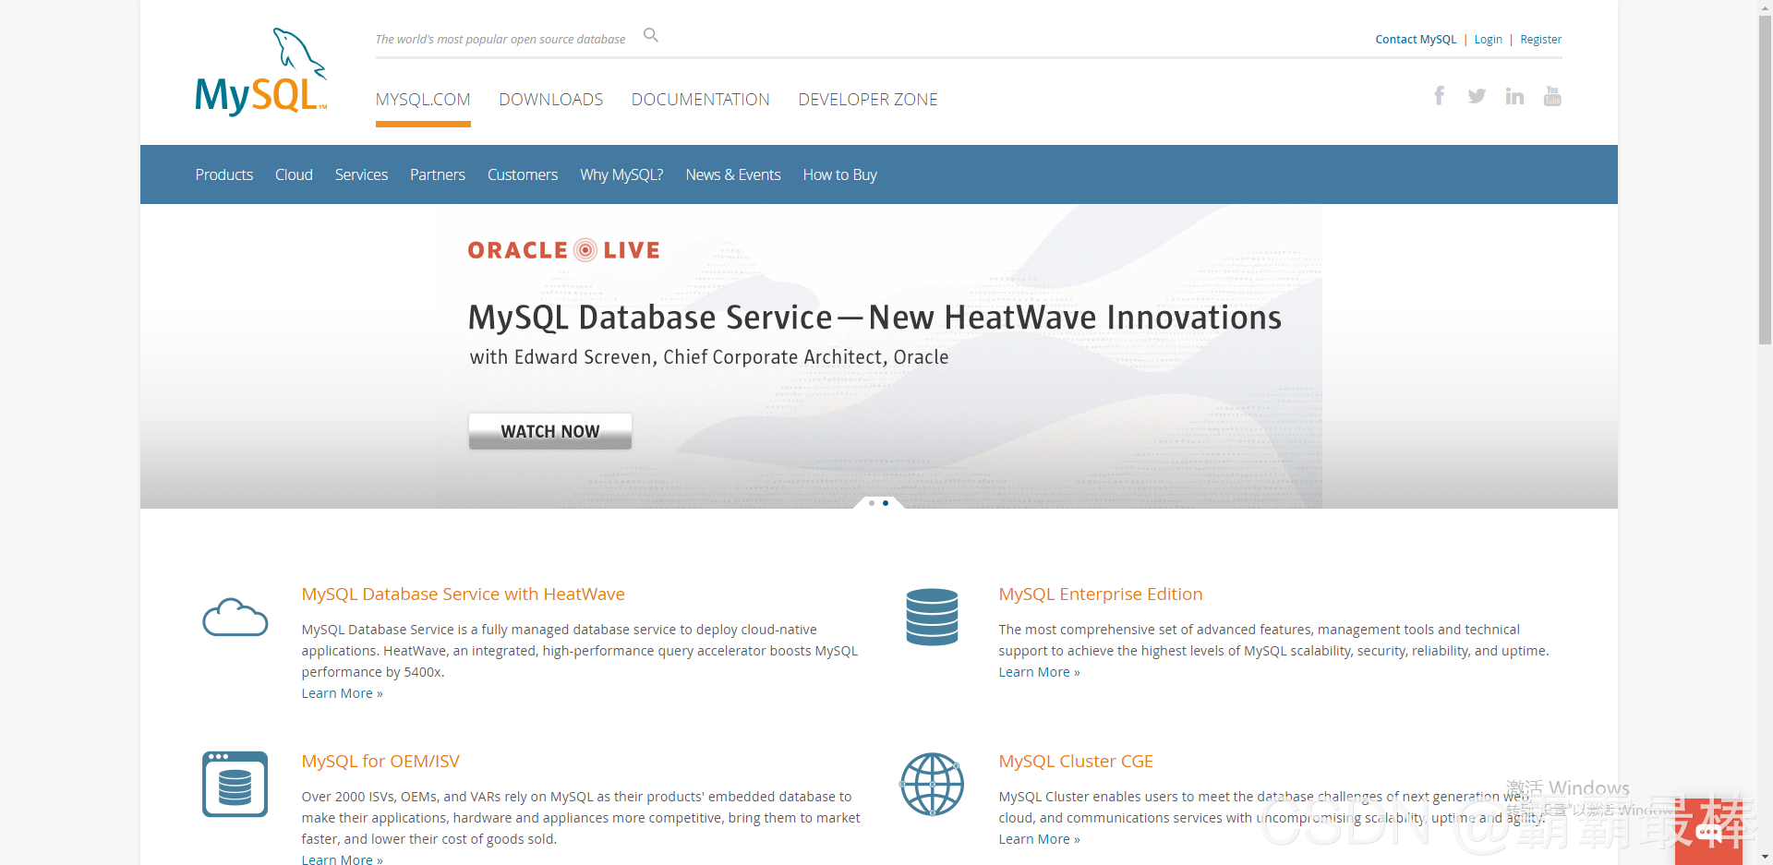Click "The world's most popular open source database" tagline
The width and height of the screenshot is (1773, 865).
[501, 40]
